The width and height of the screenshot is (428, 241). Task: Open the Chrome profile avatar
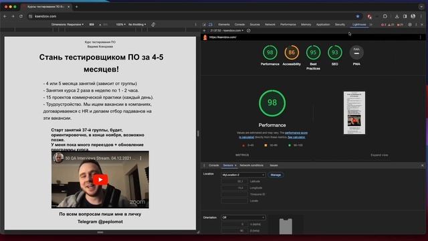(x=413, y=16)
